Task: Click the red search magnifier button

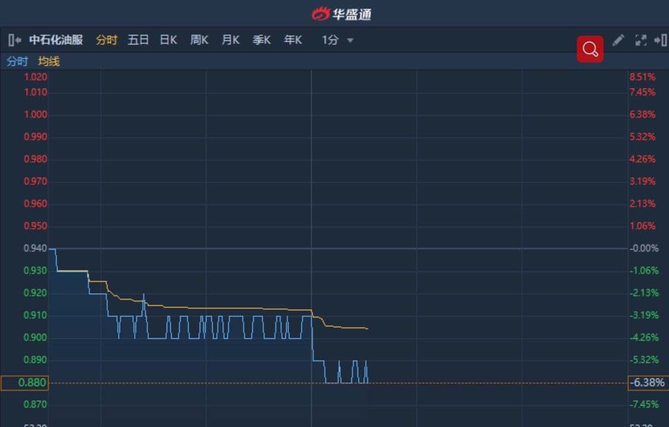Action: coord(590,49)
